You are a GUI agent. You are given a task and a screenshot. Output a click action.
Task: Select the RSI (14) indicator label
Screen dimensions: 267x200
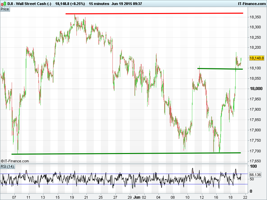click(7, 166)
